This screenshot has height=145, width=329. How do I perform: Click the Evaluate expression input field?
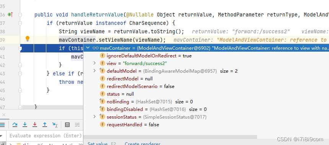[45, 136]
